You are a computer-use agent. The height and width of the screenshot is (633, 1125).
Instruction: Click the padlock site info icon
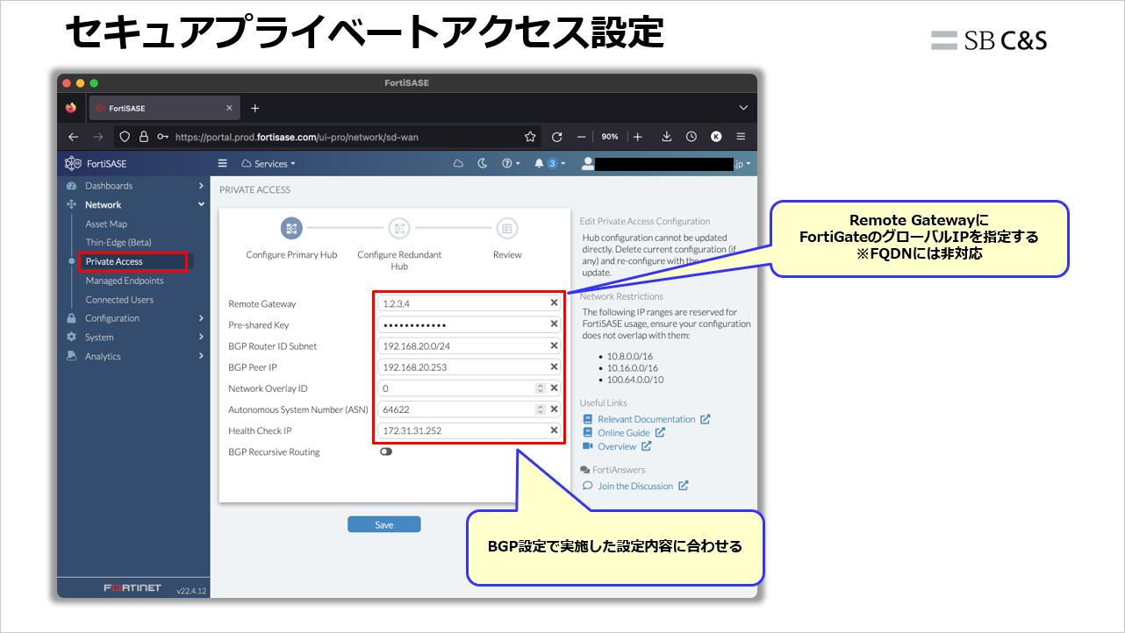pos(144,137)
